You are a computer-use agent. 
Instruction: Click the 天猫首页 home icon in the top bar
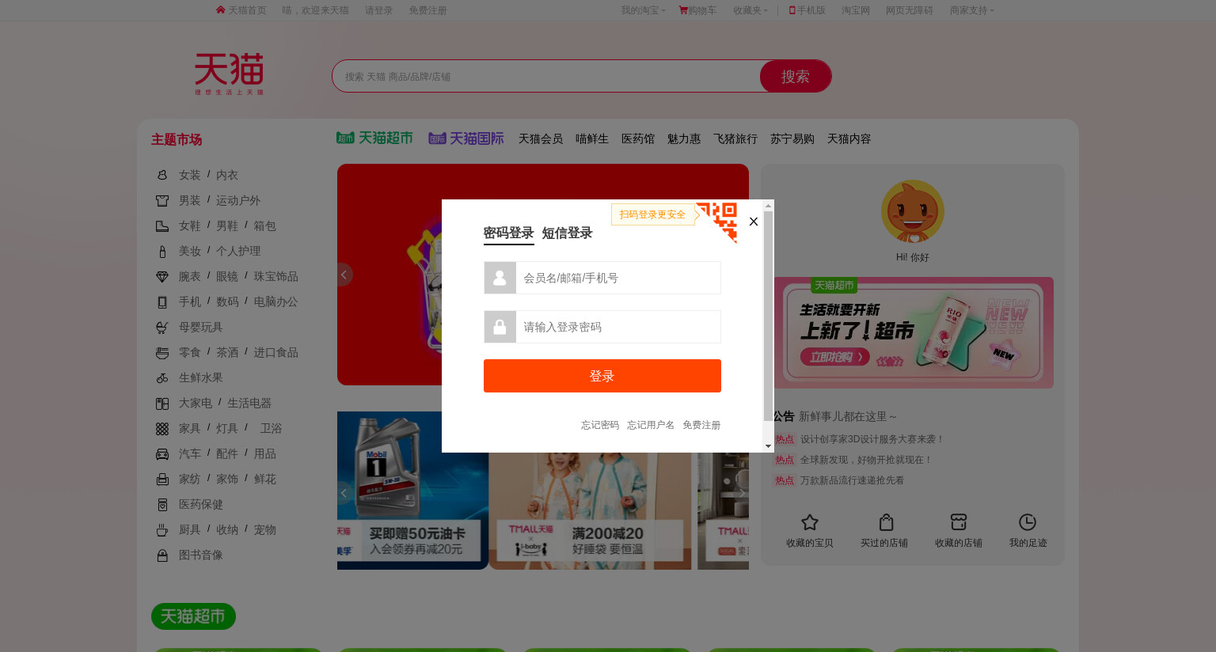pos(220,10)
